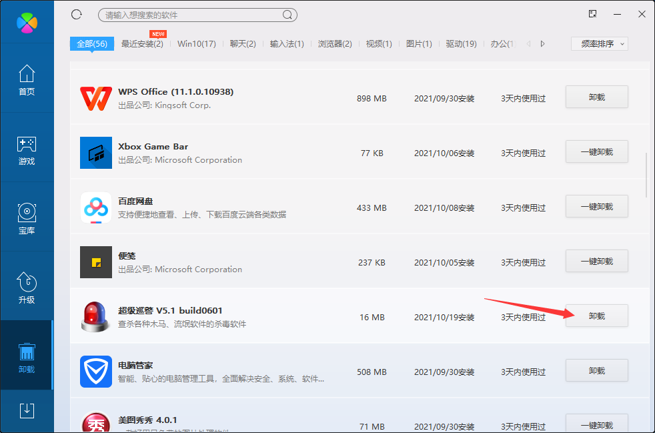Open the 首页 home page in sidebar
Viewport: 655px width, 433px height.
[27, 80]
